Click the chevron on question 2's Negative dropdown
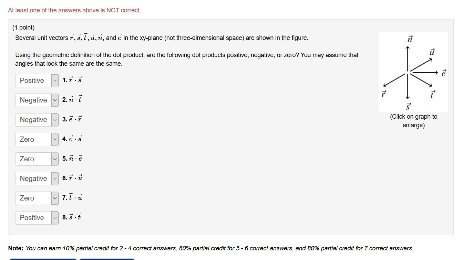This screenshot has height=260, width=463. coord(55,100)
